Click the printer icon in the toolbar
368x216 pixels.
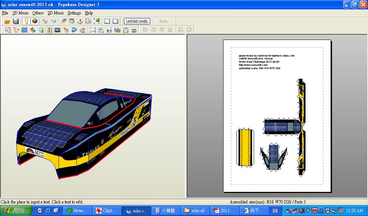pyautogui.click(x=134, y=30)
